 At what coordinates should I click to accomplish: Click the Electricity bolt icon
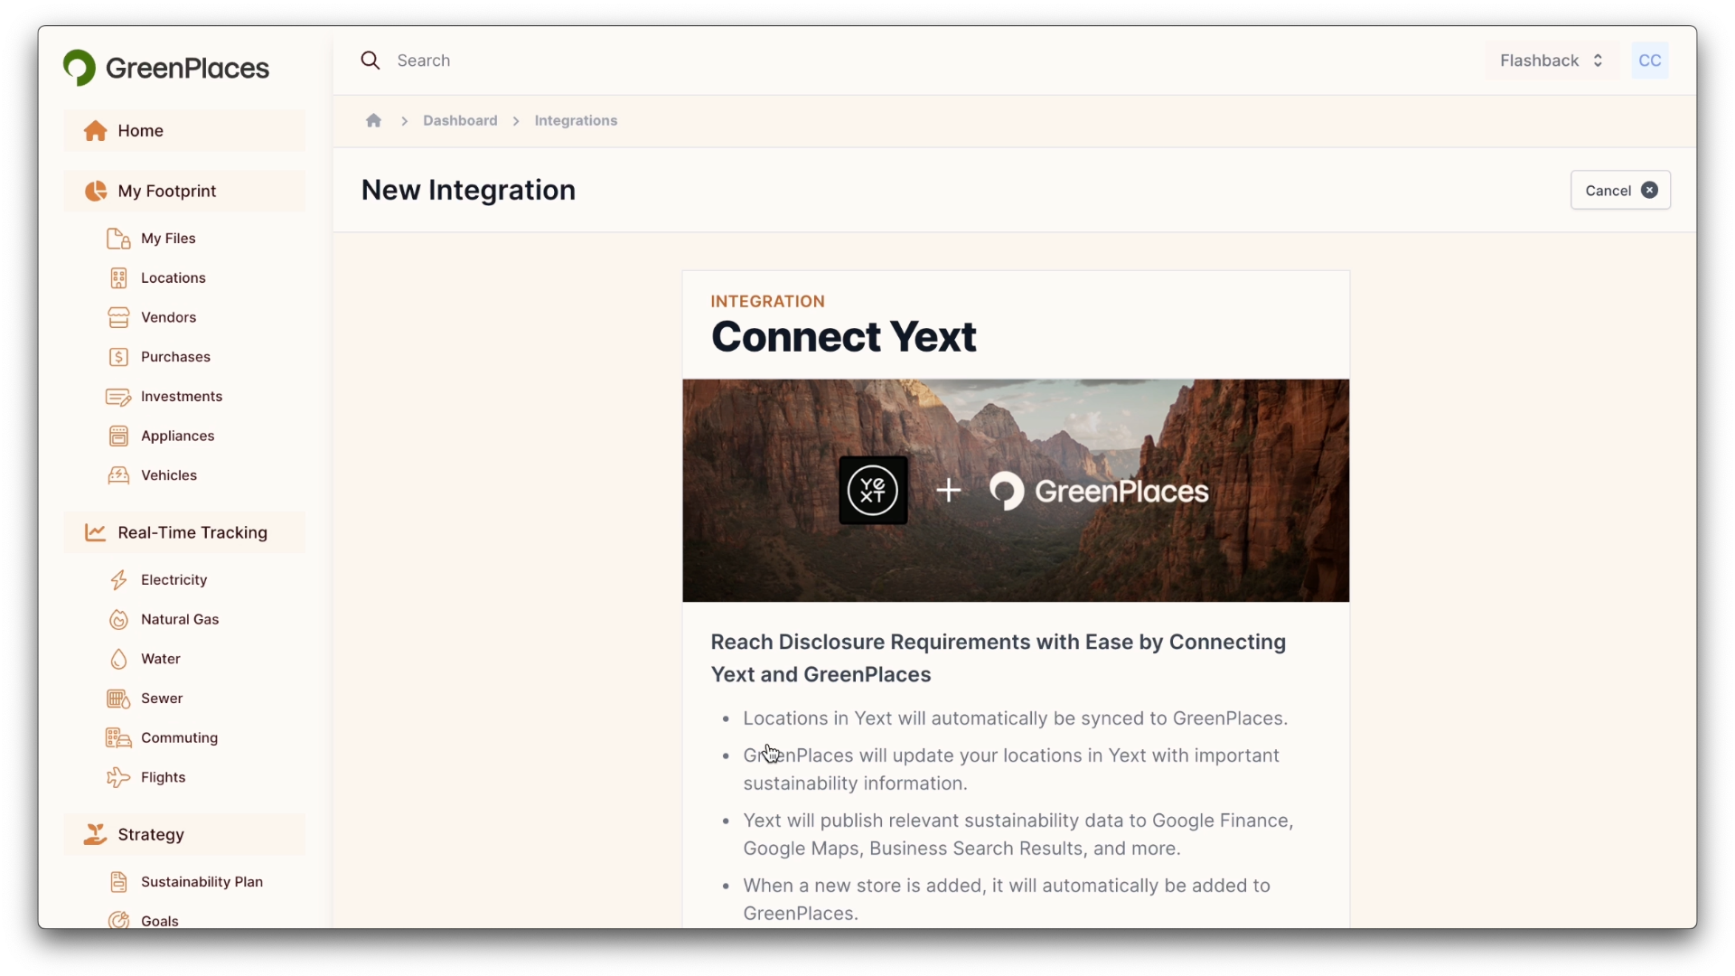pyautogui.click(x=118, y=580)
